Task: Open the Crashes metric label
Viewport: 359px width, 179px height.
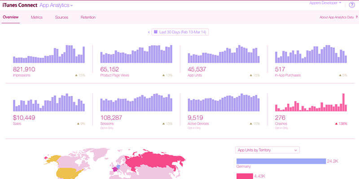Action: click(281, 124)
